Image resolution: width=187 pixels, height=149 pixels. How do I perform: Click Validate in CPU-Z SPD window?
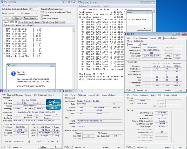[x=168, y=90]
